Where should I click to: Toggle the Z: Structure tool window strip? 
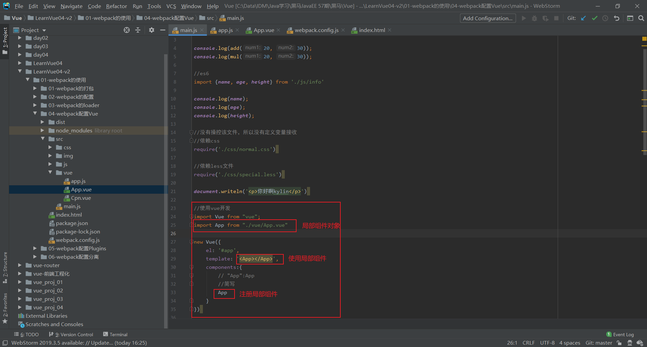[x=5, y=267]
